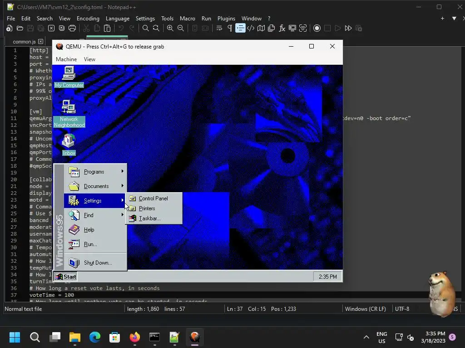Screen dimensions: 465x348
Task: Open Notepad++ tab list dropdown triangle
Action: coord(454,18)
